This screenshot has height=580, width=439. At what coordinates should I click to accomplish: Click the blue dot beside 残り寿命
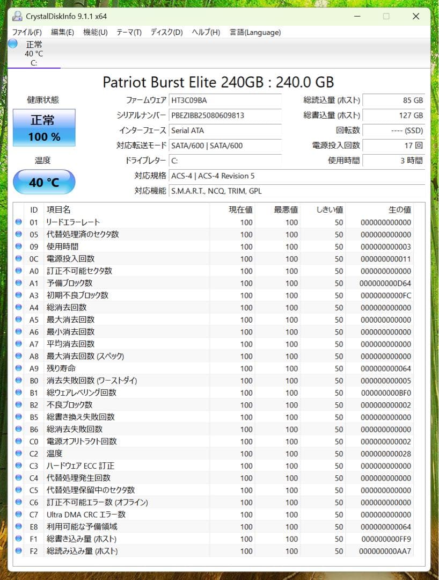18,368
